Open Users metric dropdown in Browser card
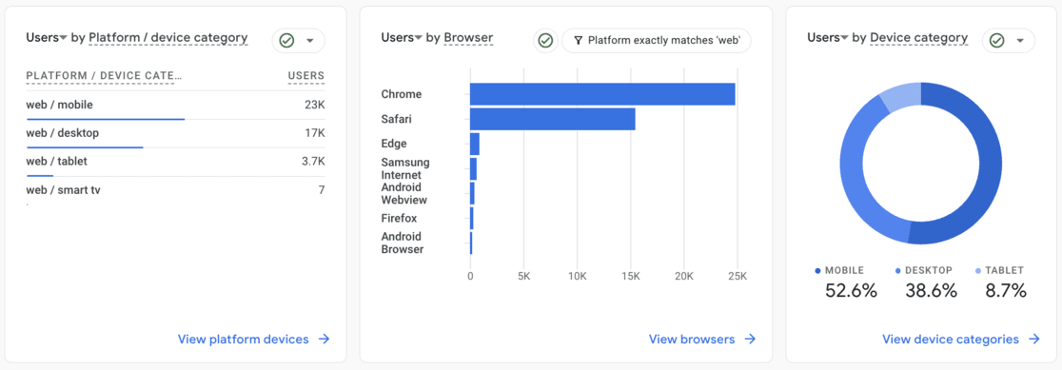This screenshot has height=370, width=1062. pyautogui.click(x=402, y=38)
